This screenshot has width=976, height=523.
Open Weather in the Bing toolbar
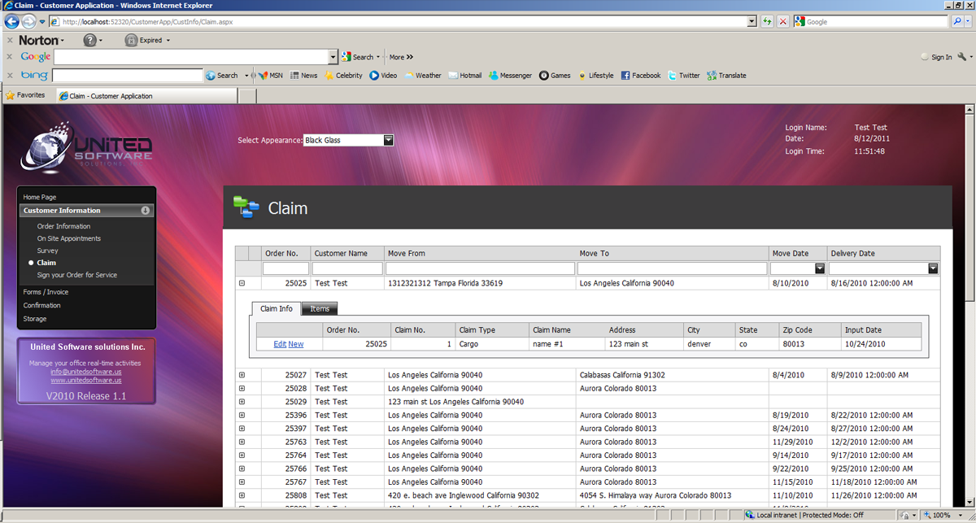point(422,76)
